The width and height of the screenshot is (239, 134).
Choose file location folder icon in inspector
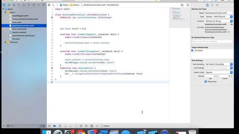232,24
